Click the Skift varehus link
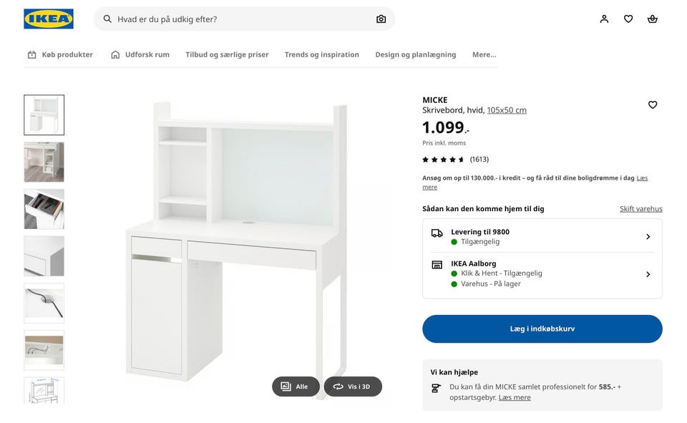The height and width of the screenshot is (423, 687). (640, 209)
